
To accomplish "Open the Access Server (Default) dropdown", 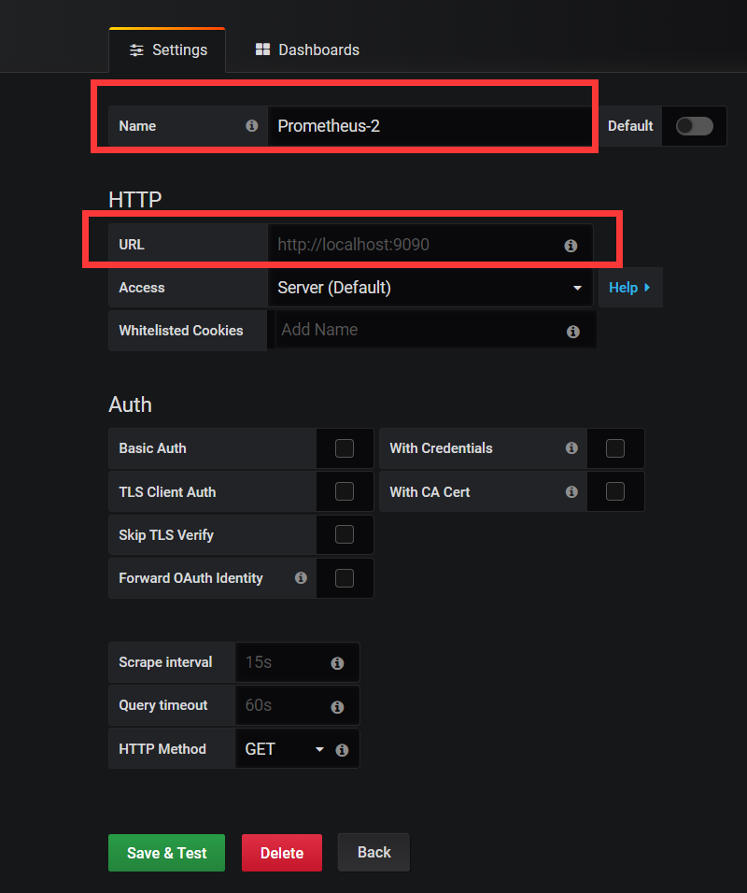I will (x=430, y=288).
